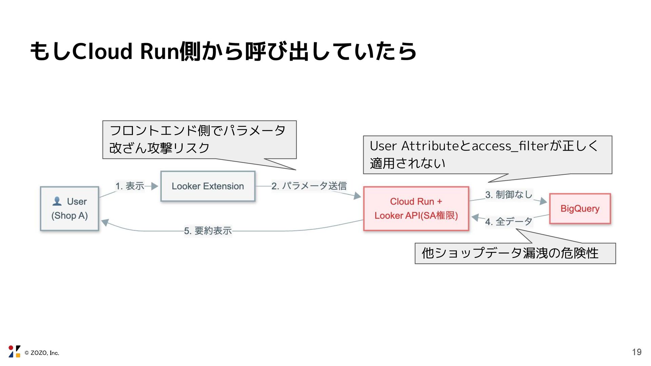Select the Cloud Run + Looker API box
Image resolution: width=651 pixels, height=366 pixels.
pyautogui.click(x=416, y=208)
